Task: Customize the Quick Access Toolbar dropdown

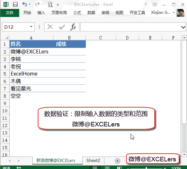Action: point(58,5)
